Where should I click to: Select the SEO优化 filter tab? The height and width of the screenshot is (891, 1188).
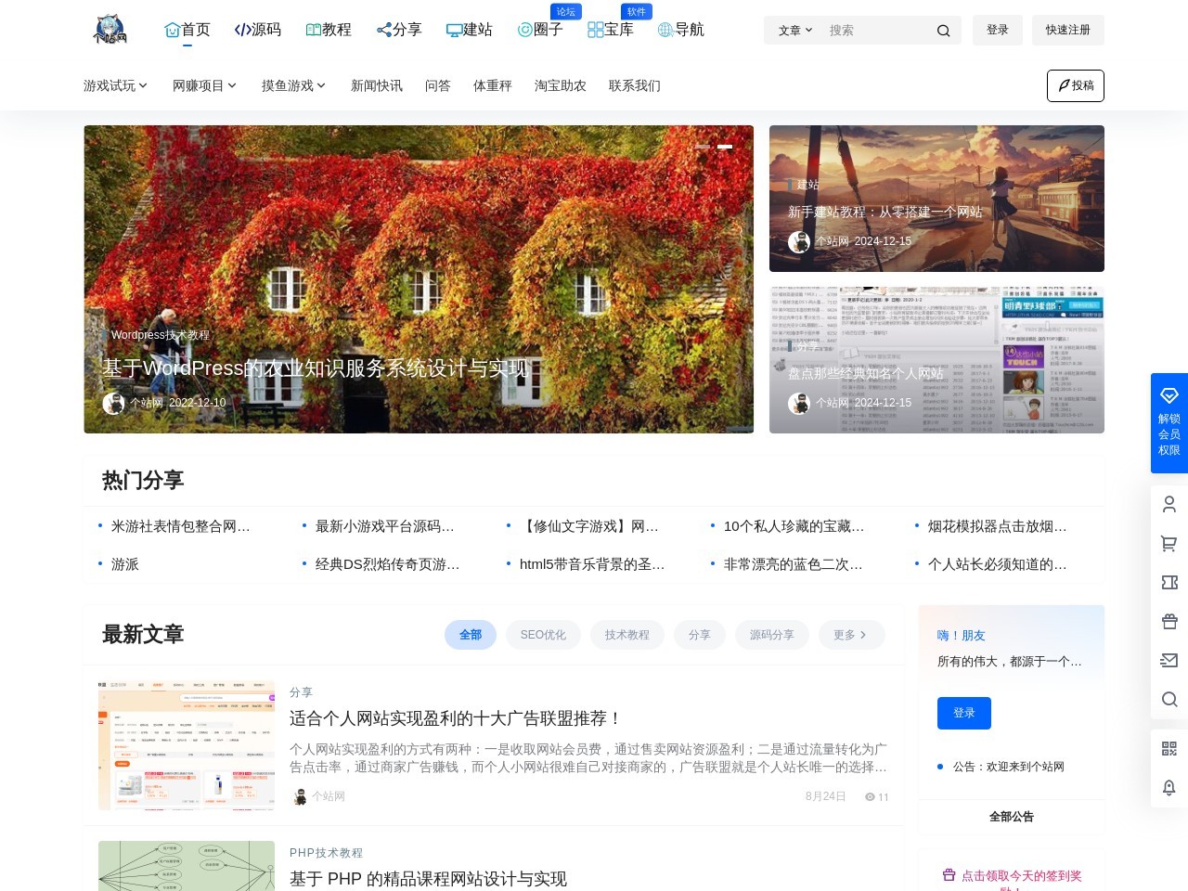543,635
